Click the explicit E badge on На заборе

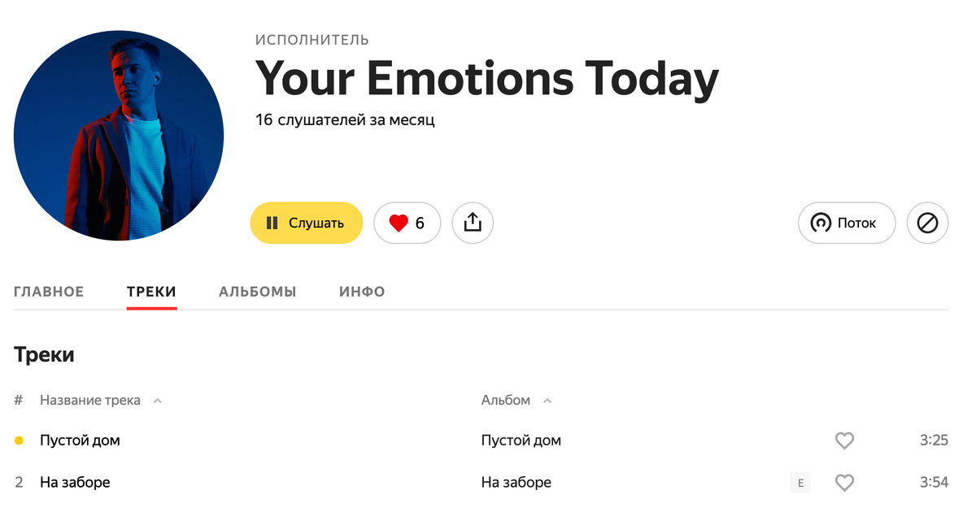pos(800,483)
